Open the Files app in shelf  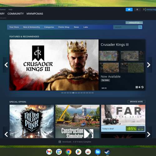(98, 152)
